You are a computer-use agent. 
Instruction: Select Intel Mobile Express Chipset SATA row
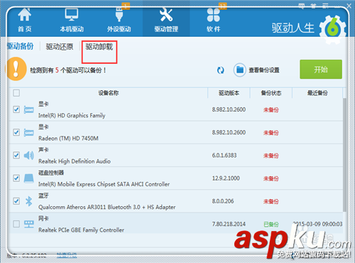click(x=176, y=178)
